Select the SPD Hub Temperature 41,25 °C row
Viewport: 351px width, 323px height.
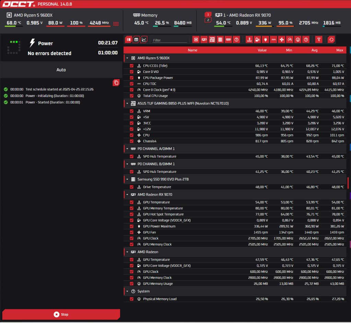pos(235,172)
